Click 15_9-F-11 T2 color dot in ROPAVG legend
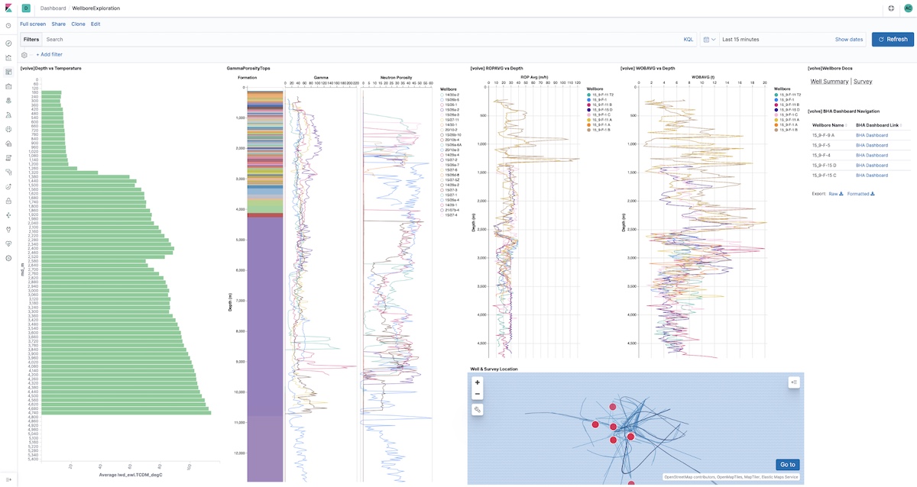 589,95
